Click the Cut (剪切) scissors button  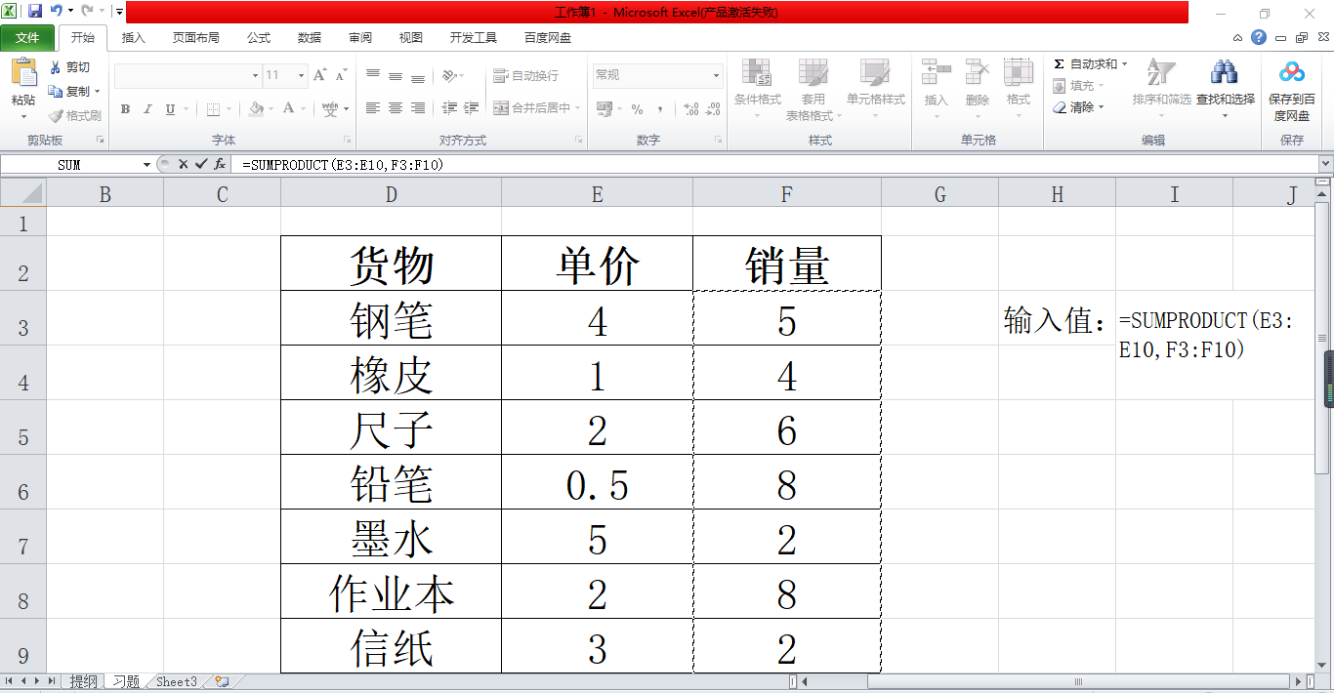[x=71, y=67]
